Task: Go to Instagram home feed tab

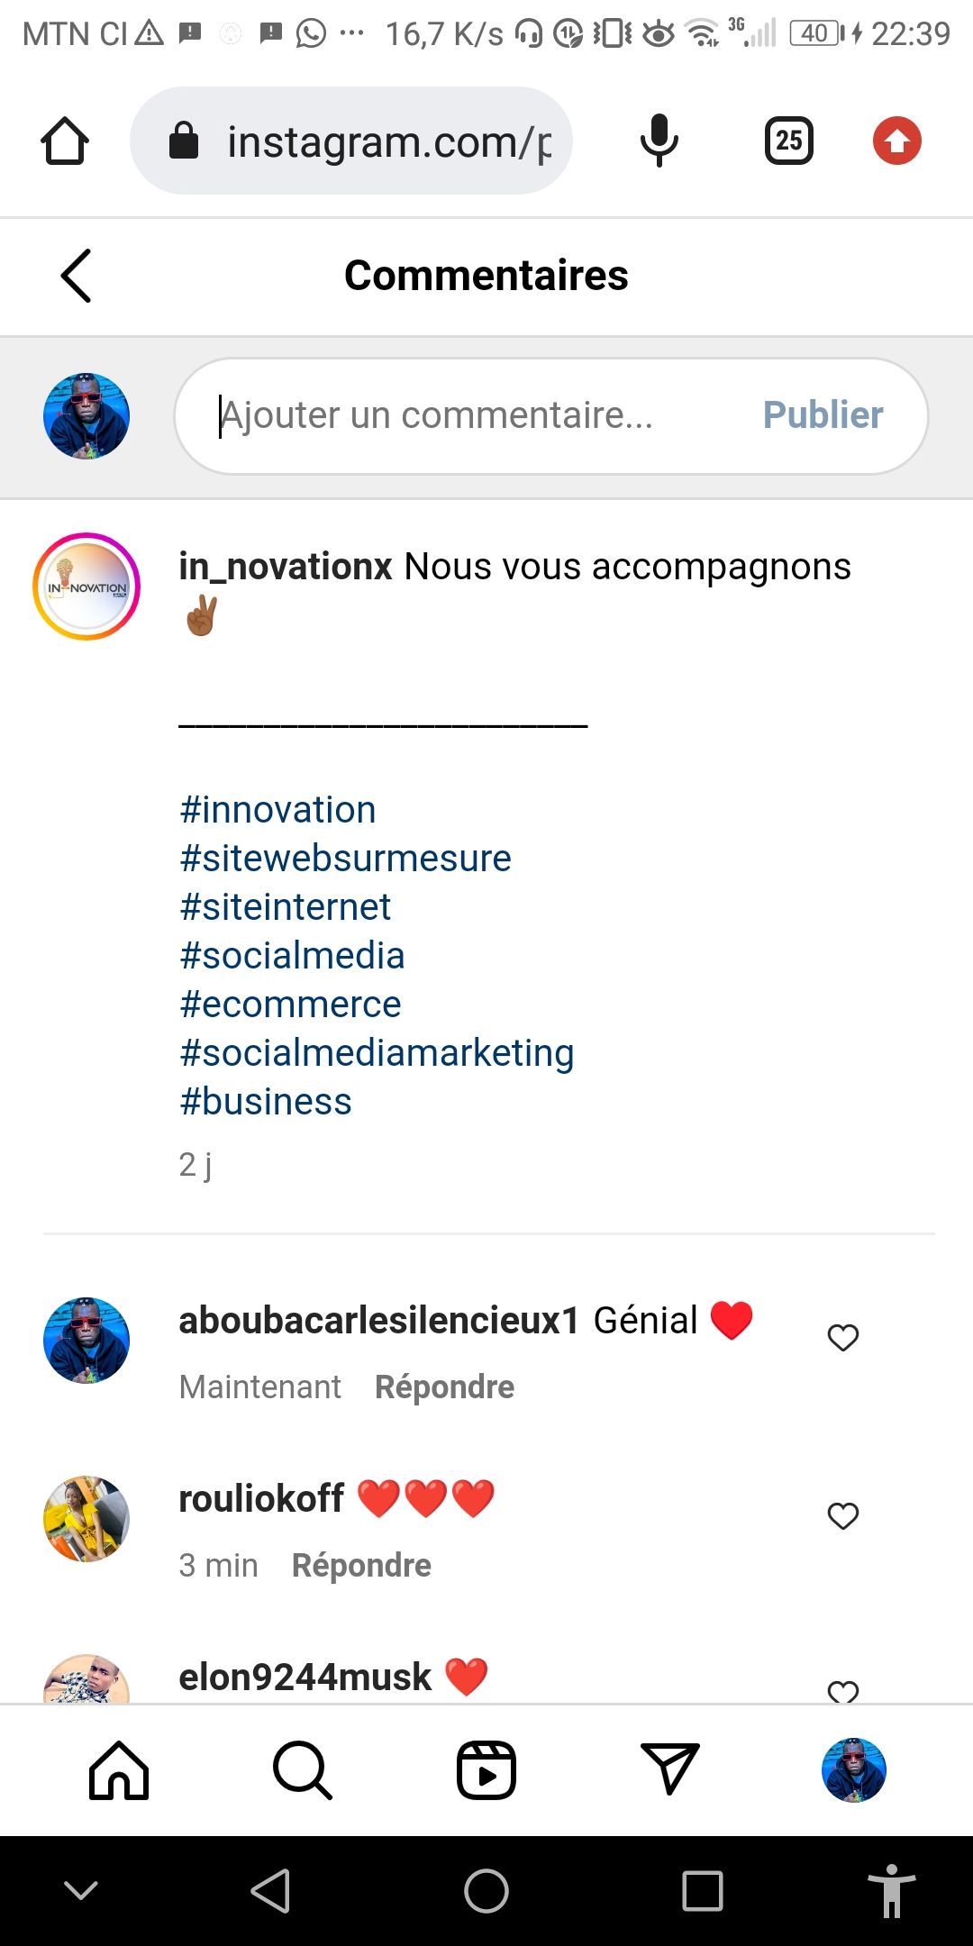Action: tap(119, 1770)
